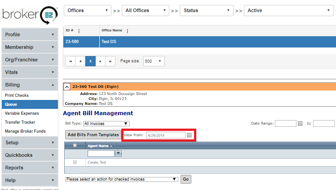Jump to last page of office grid
This screenshot has width=336, height=190.
[111, 61]
